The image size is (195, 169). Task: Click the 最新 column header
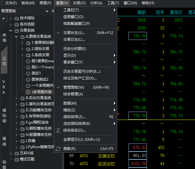point(142,13)
